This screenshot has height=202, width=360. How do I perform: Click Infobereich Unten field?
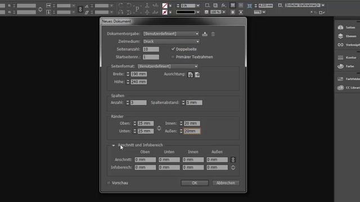[x=169, y=167]
